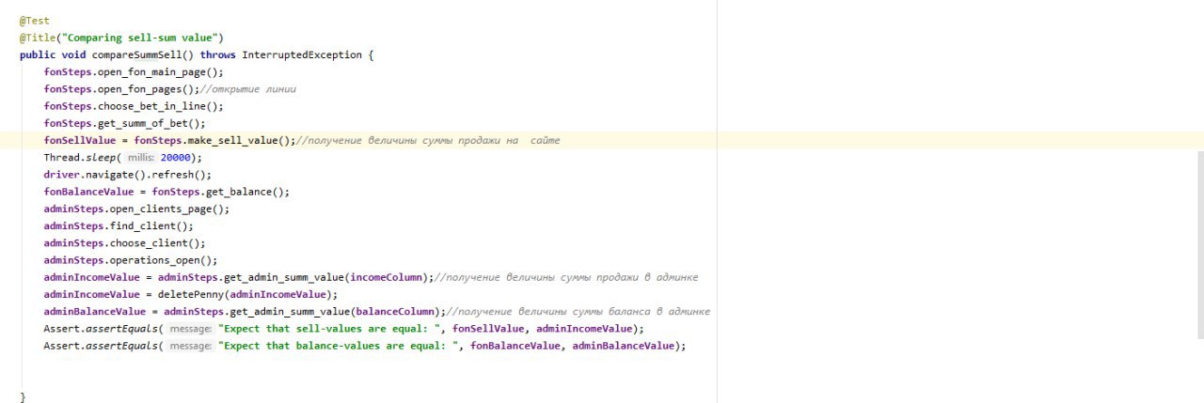Click the compareSummSell method name
The height and width of the screenshot is (403, 1204).
coord(136,54)
